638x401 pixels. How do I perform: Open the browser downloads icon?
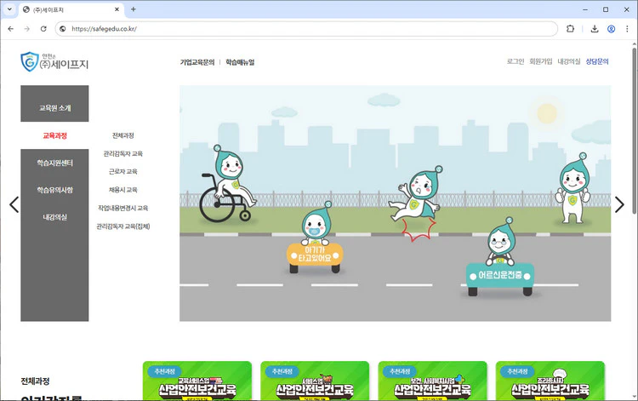595,28
